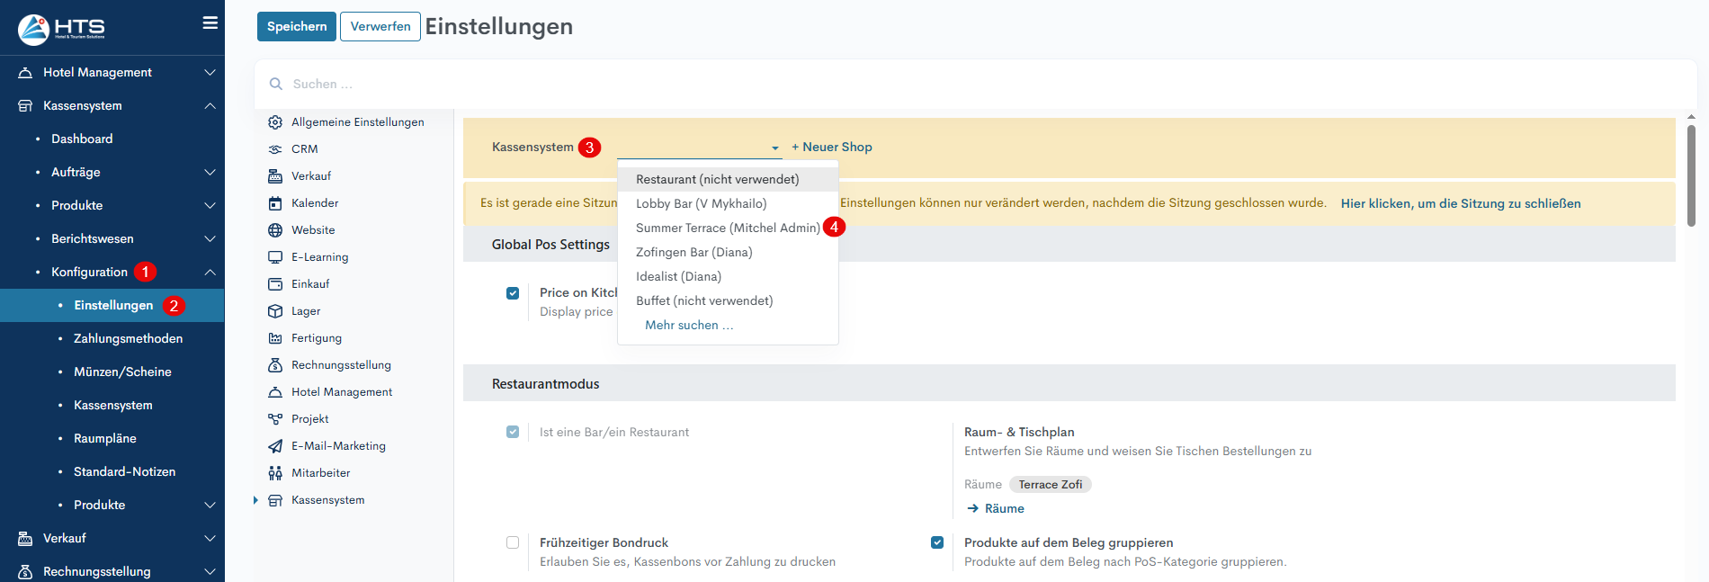Viewport: 1709px width, 582px height.
Task: Click the Website globe icon
Action: tap(275, 230)
